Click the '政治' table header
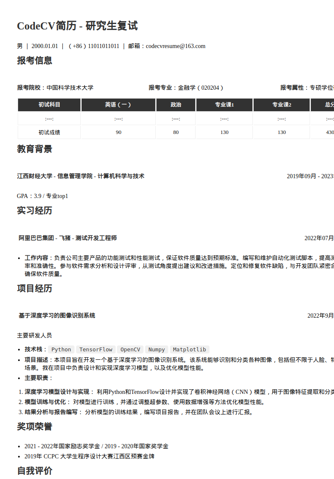Viewport: 334px width, 479px height. coord(176,105)
